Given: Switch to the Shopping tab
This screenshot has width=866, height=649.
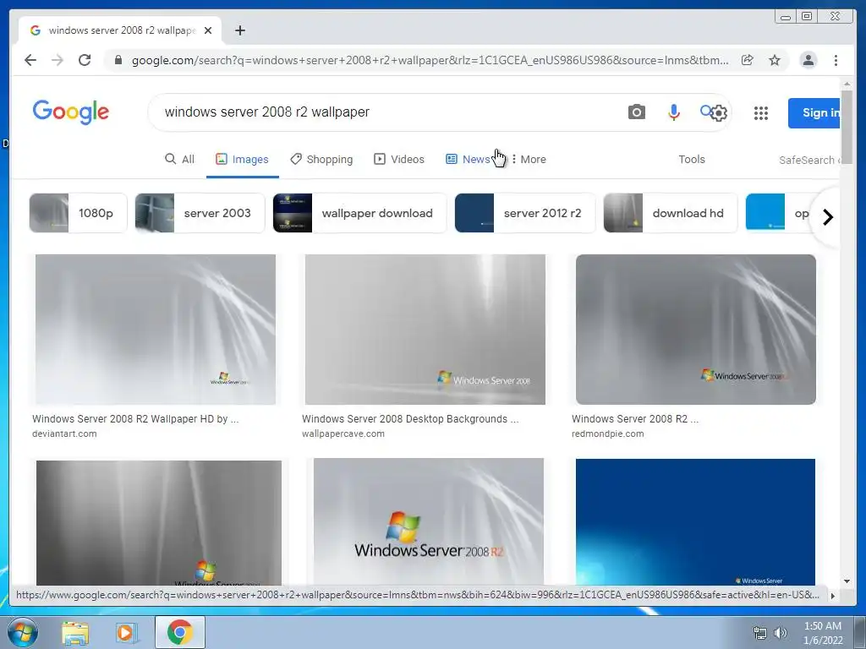Looking at the screenshot, I should [x=321, y=160].
